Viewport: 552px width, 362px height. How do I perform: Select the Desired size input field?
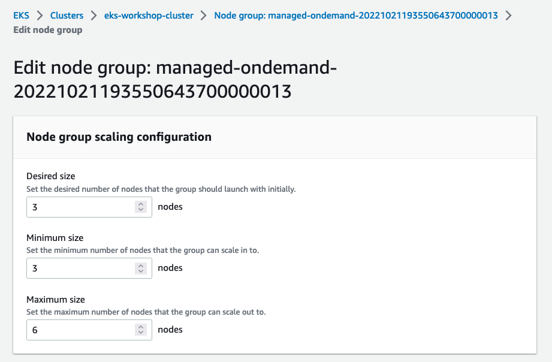(78, 207)
